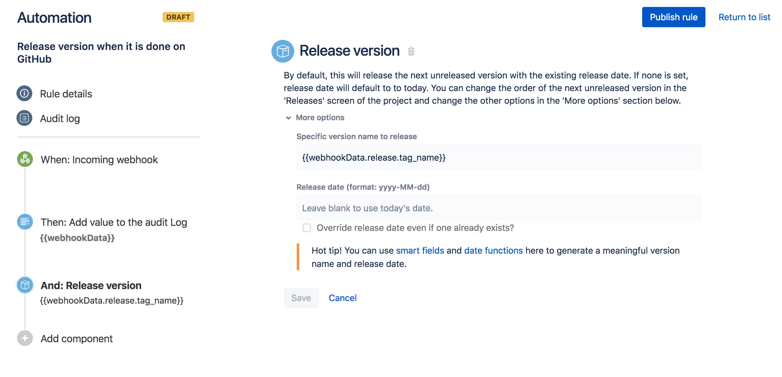This screenshot has height=377, width=782.
Task: Open the smart fields link
Action: pyautogui.click(x=420, y=250)
